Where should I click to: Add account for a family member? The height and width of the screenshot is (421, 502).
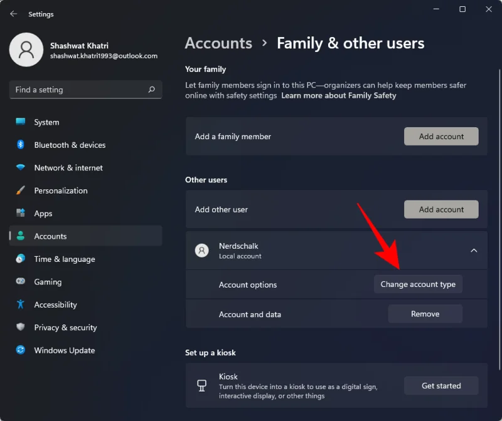click(441, 136)
